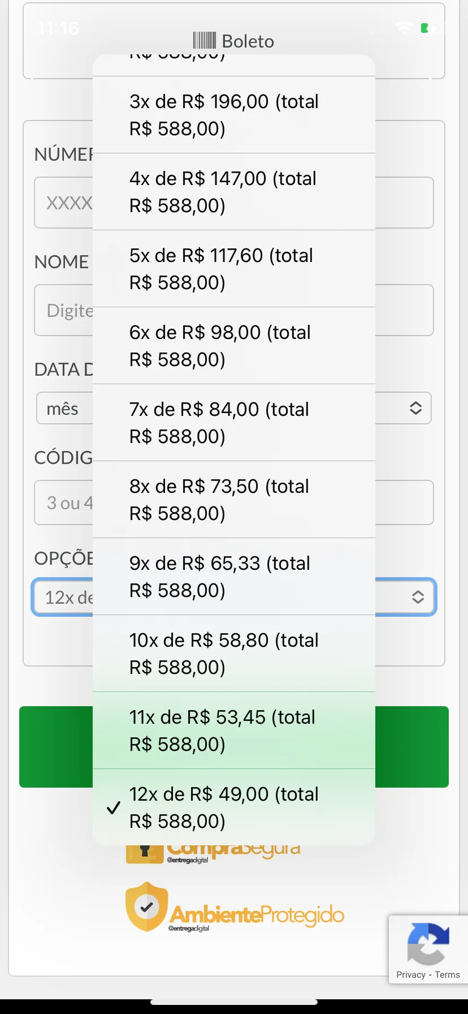Expand installment options dropdown arrows
The image size is (468, 1014).
click(418, 597)
